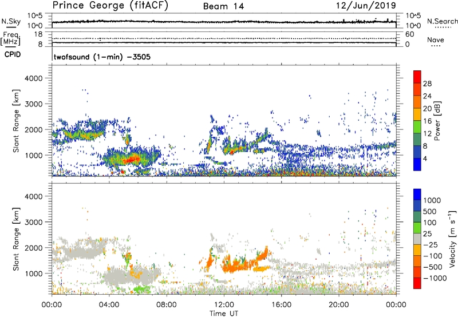458x317 pixels.
Task: Click the red top segment of Power colorbar
Action: coord(417,77)
